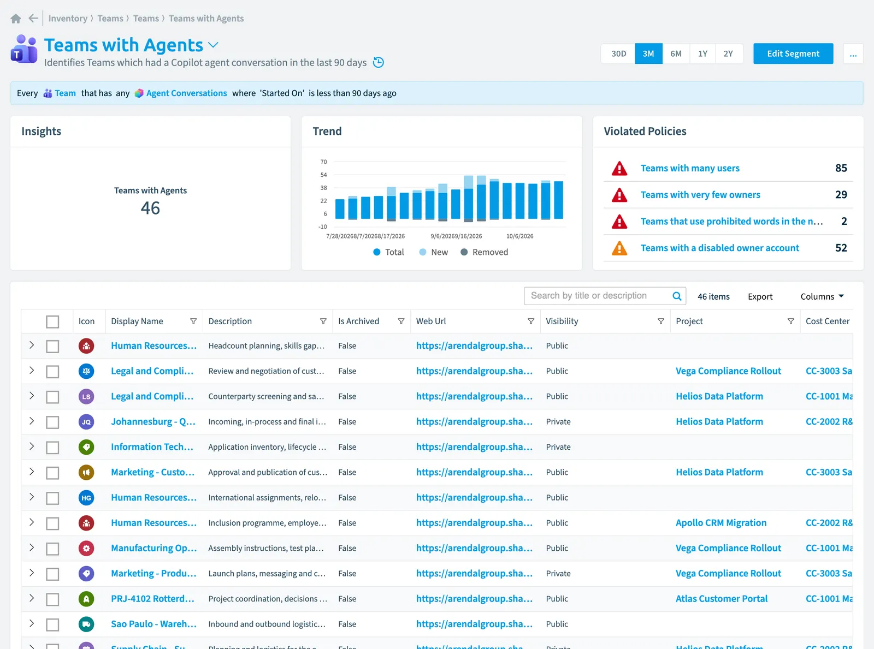Open the more options ellipsis button

[853, 53]
